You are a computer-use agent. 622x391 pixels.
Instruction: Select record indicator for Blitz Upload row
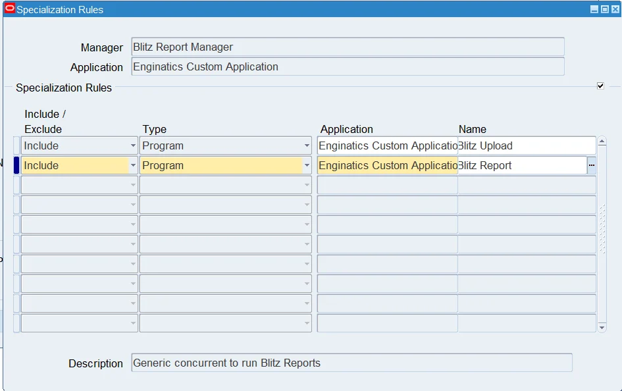click(x=16, y=145)
